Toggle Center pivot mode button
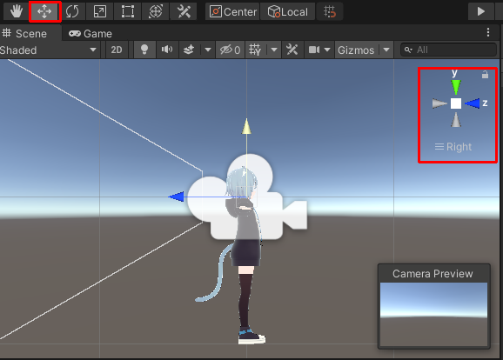Viewport: 503px width, 360px height. [x=233, y=12]
